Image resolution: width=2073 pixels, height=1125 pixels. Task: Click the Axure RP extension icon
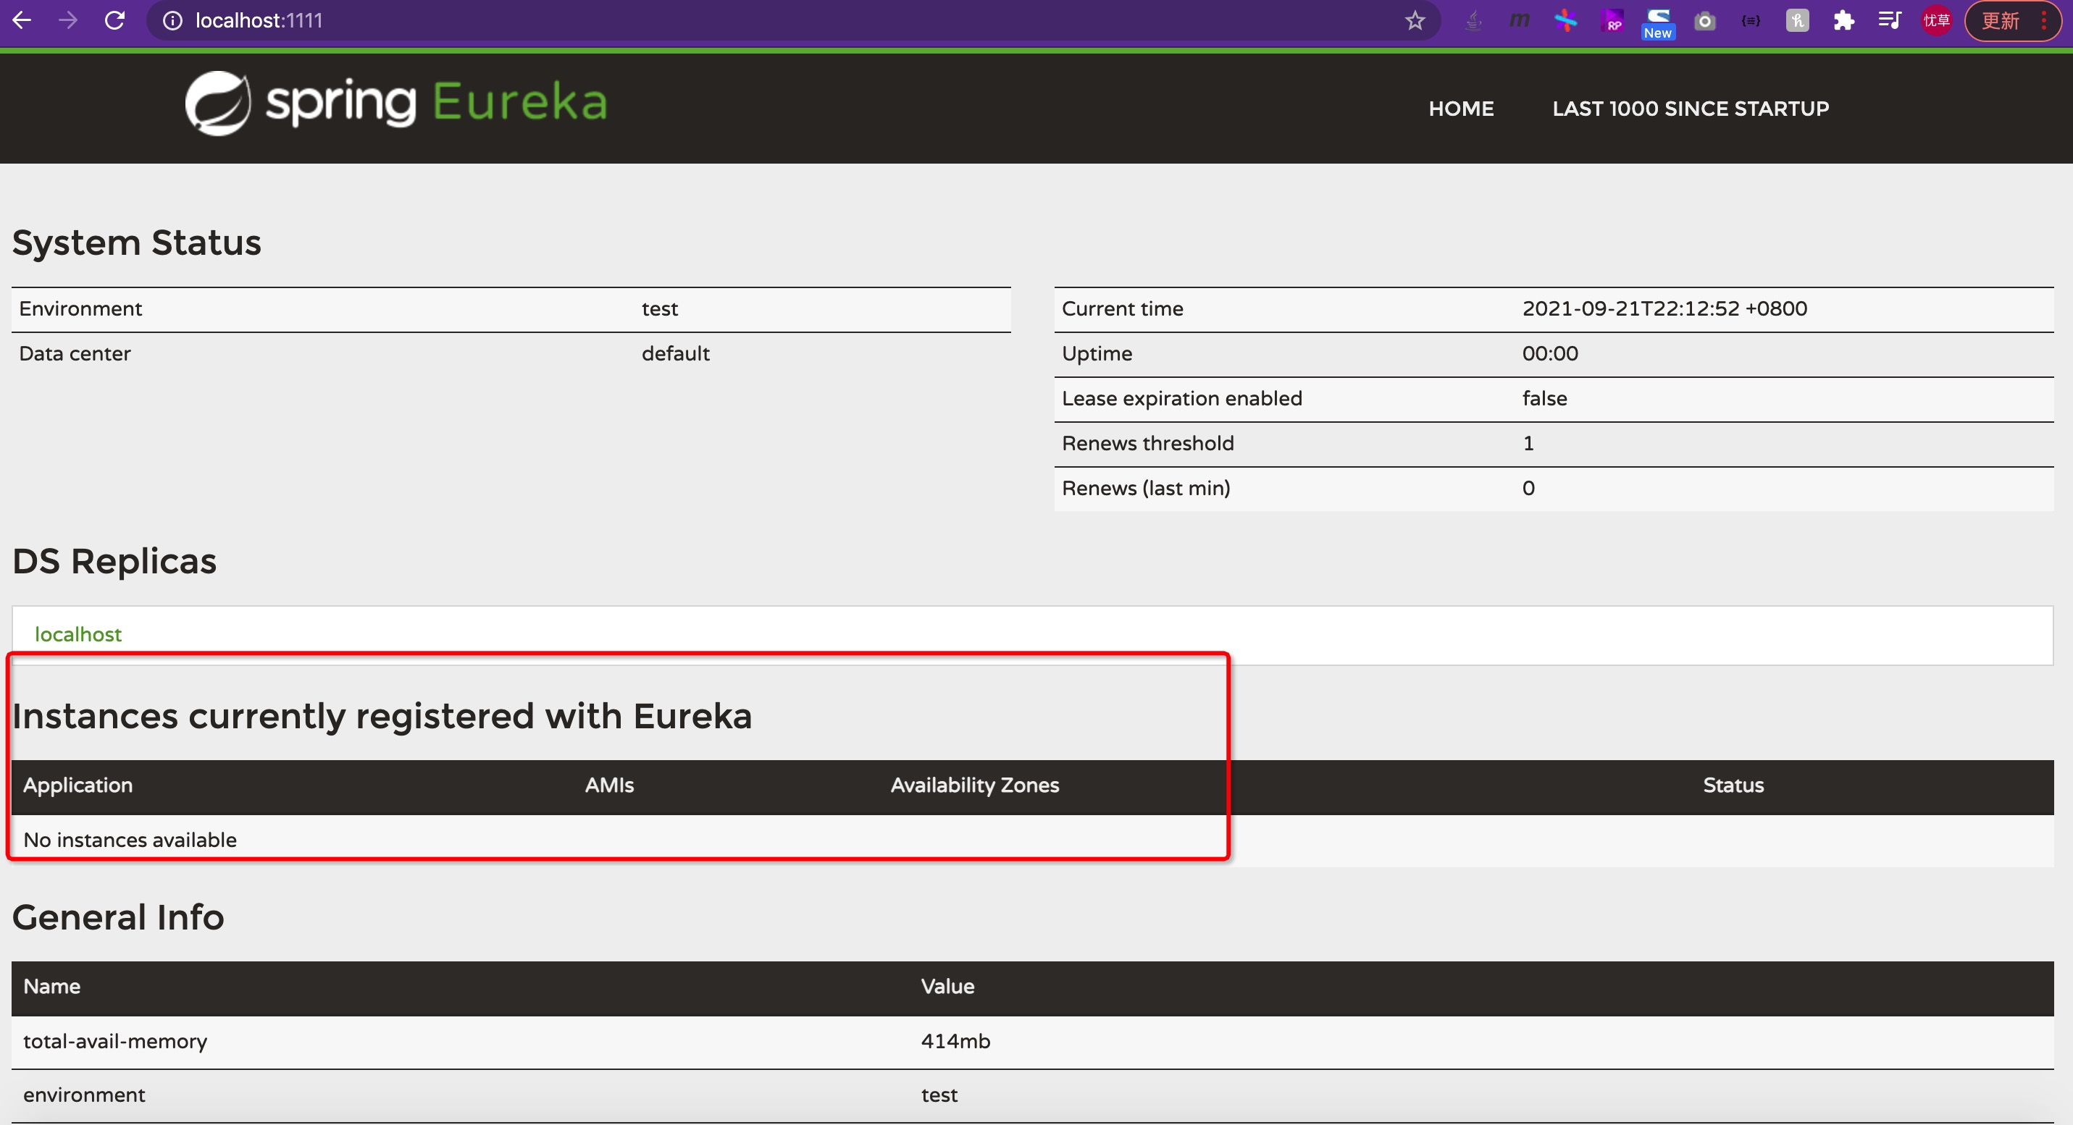(x=1612, y=20)
